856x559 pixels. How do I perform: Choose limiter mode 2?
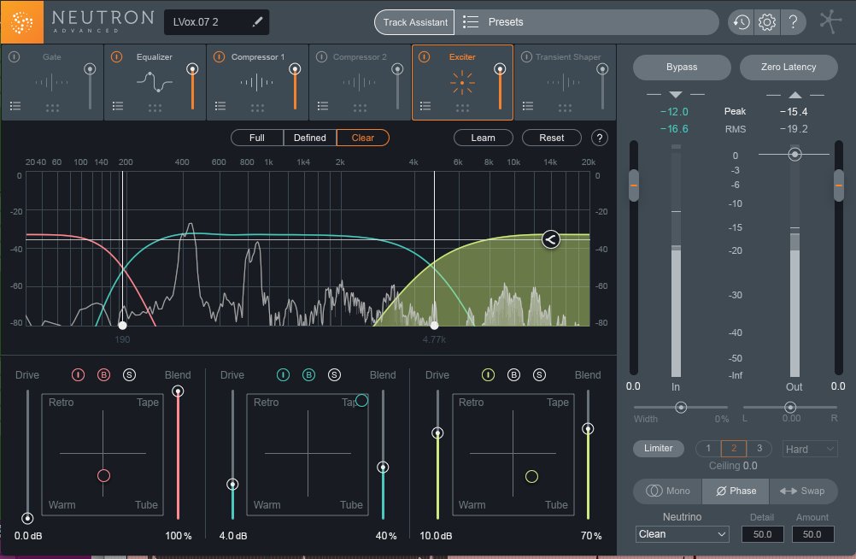pos(734,448)
